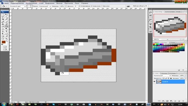Open the Файл menu
This screenshot has height=106, width=188.
6,3
